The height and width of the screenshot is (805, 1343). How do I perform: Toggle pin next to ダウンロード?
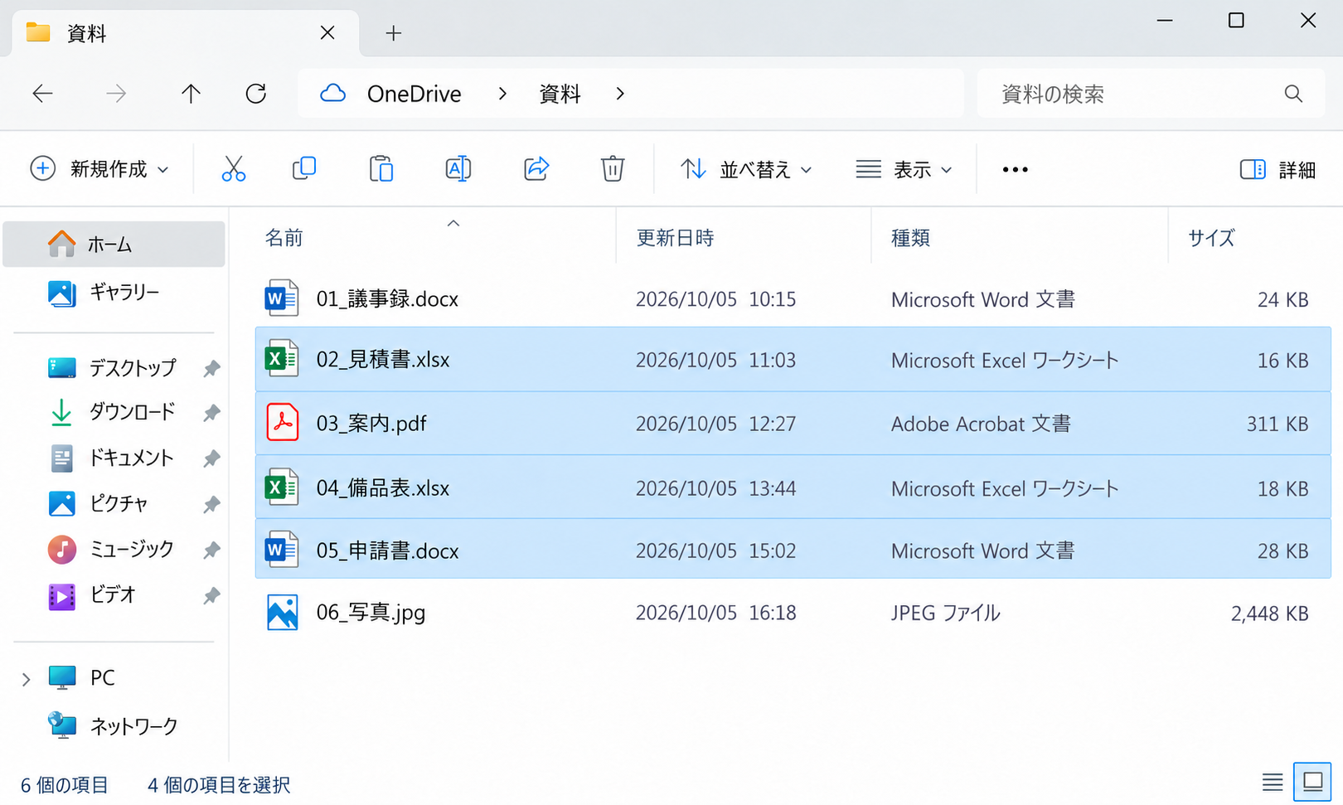211,413
